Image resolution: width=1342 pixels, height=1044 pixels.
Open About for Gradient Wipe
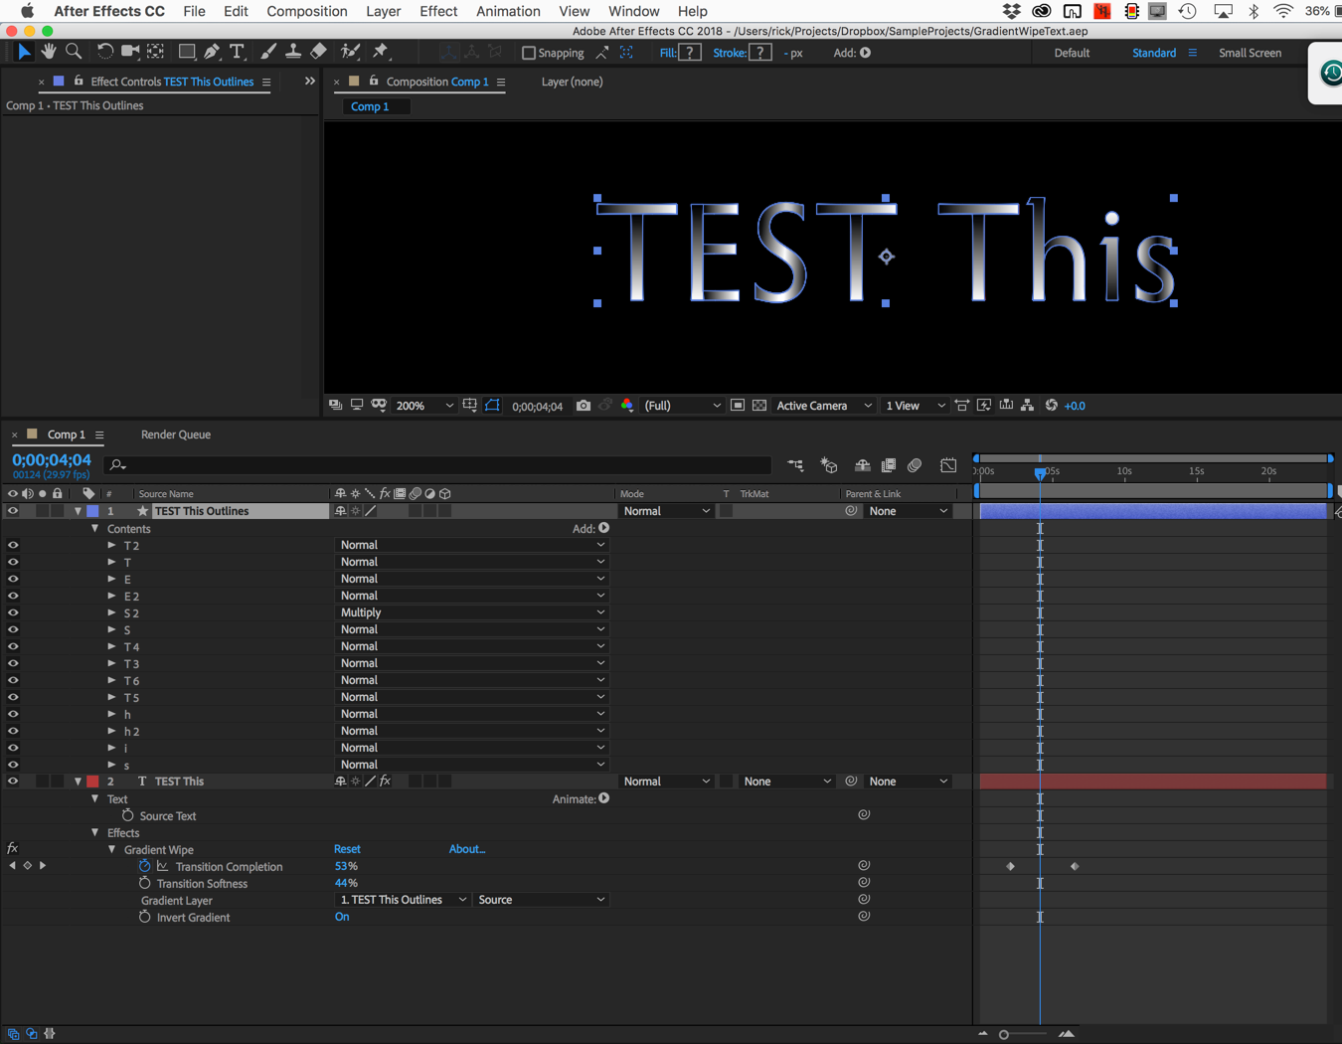coord(467,849)
